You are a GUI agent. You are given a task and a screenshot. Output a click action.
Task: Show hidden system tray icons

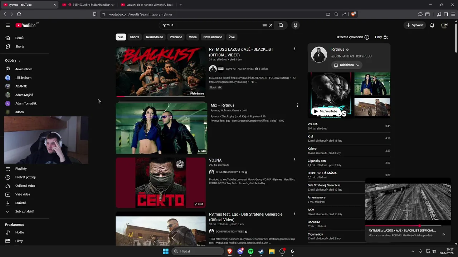tap(413, 251)
